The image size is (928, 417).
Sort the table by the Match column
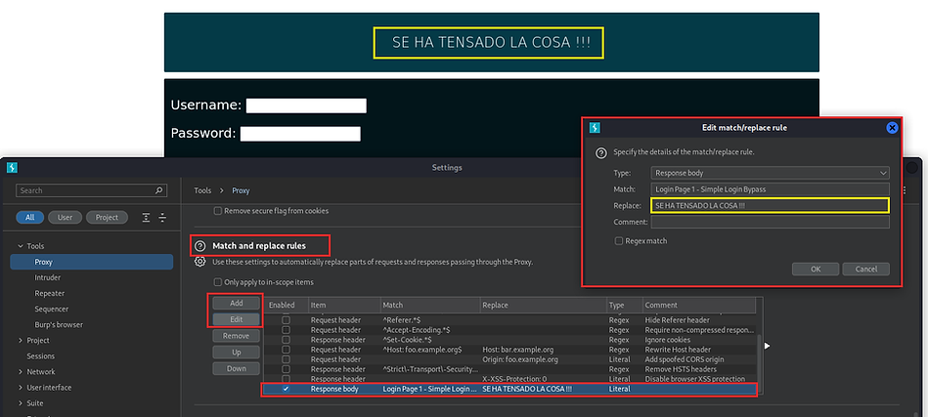[x=430, y=306]
